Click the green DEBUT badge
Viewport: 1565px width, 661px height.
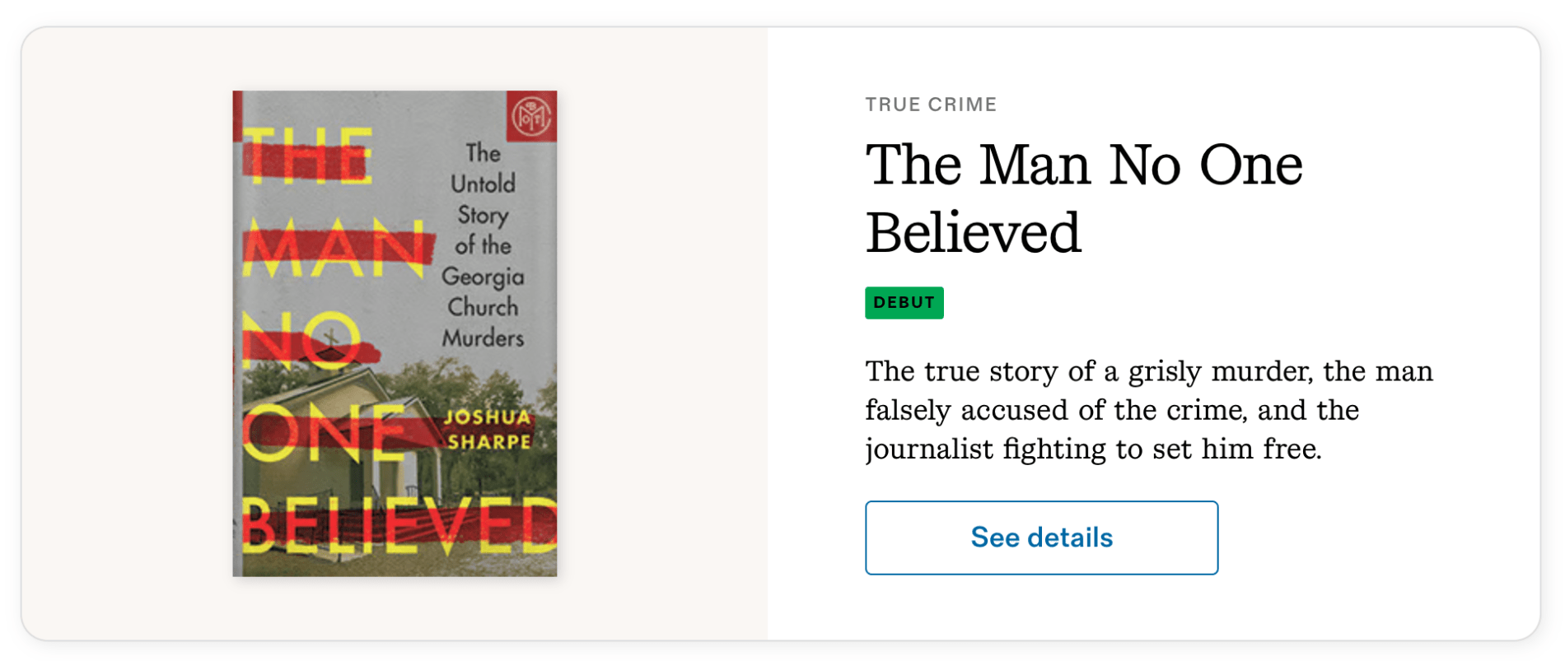pos(904,303)
